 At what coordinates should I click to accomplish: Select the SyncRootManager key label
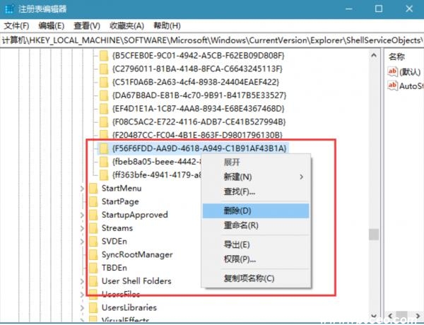click(137, 254)
